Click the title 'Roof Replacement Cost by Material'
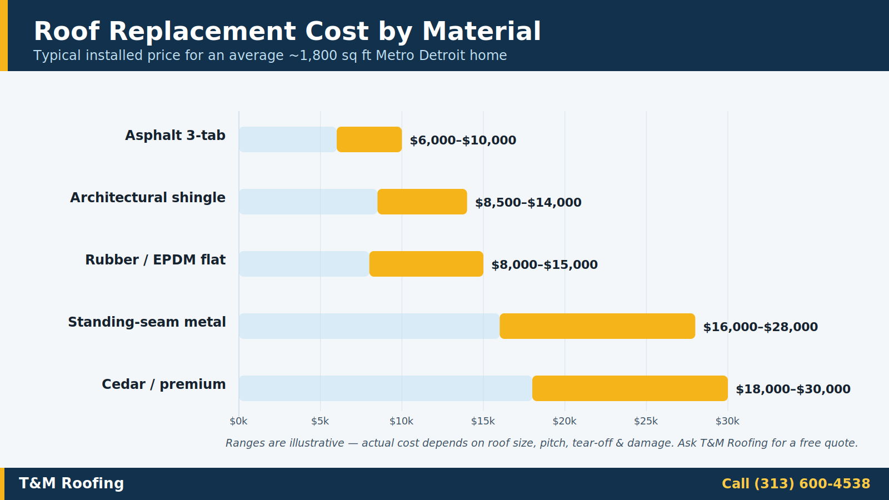 (x=287, y=31)
